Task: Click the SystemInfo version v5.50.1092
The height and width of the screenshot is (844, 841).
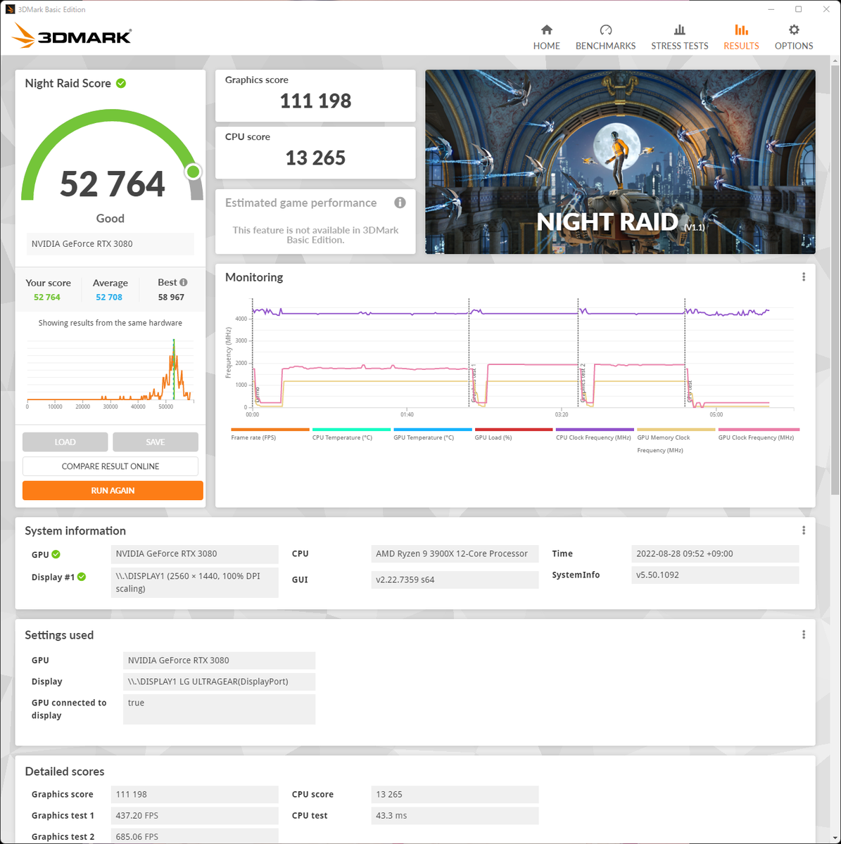Action: (x=715, y=575)
